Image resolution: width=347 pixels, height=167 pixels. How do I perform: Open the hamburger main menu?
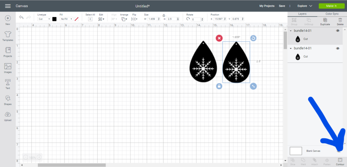coord(8,6)
